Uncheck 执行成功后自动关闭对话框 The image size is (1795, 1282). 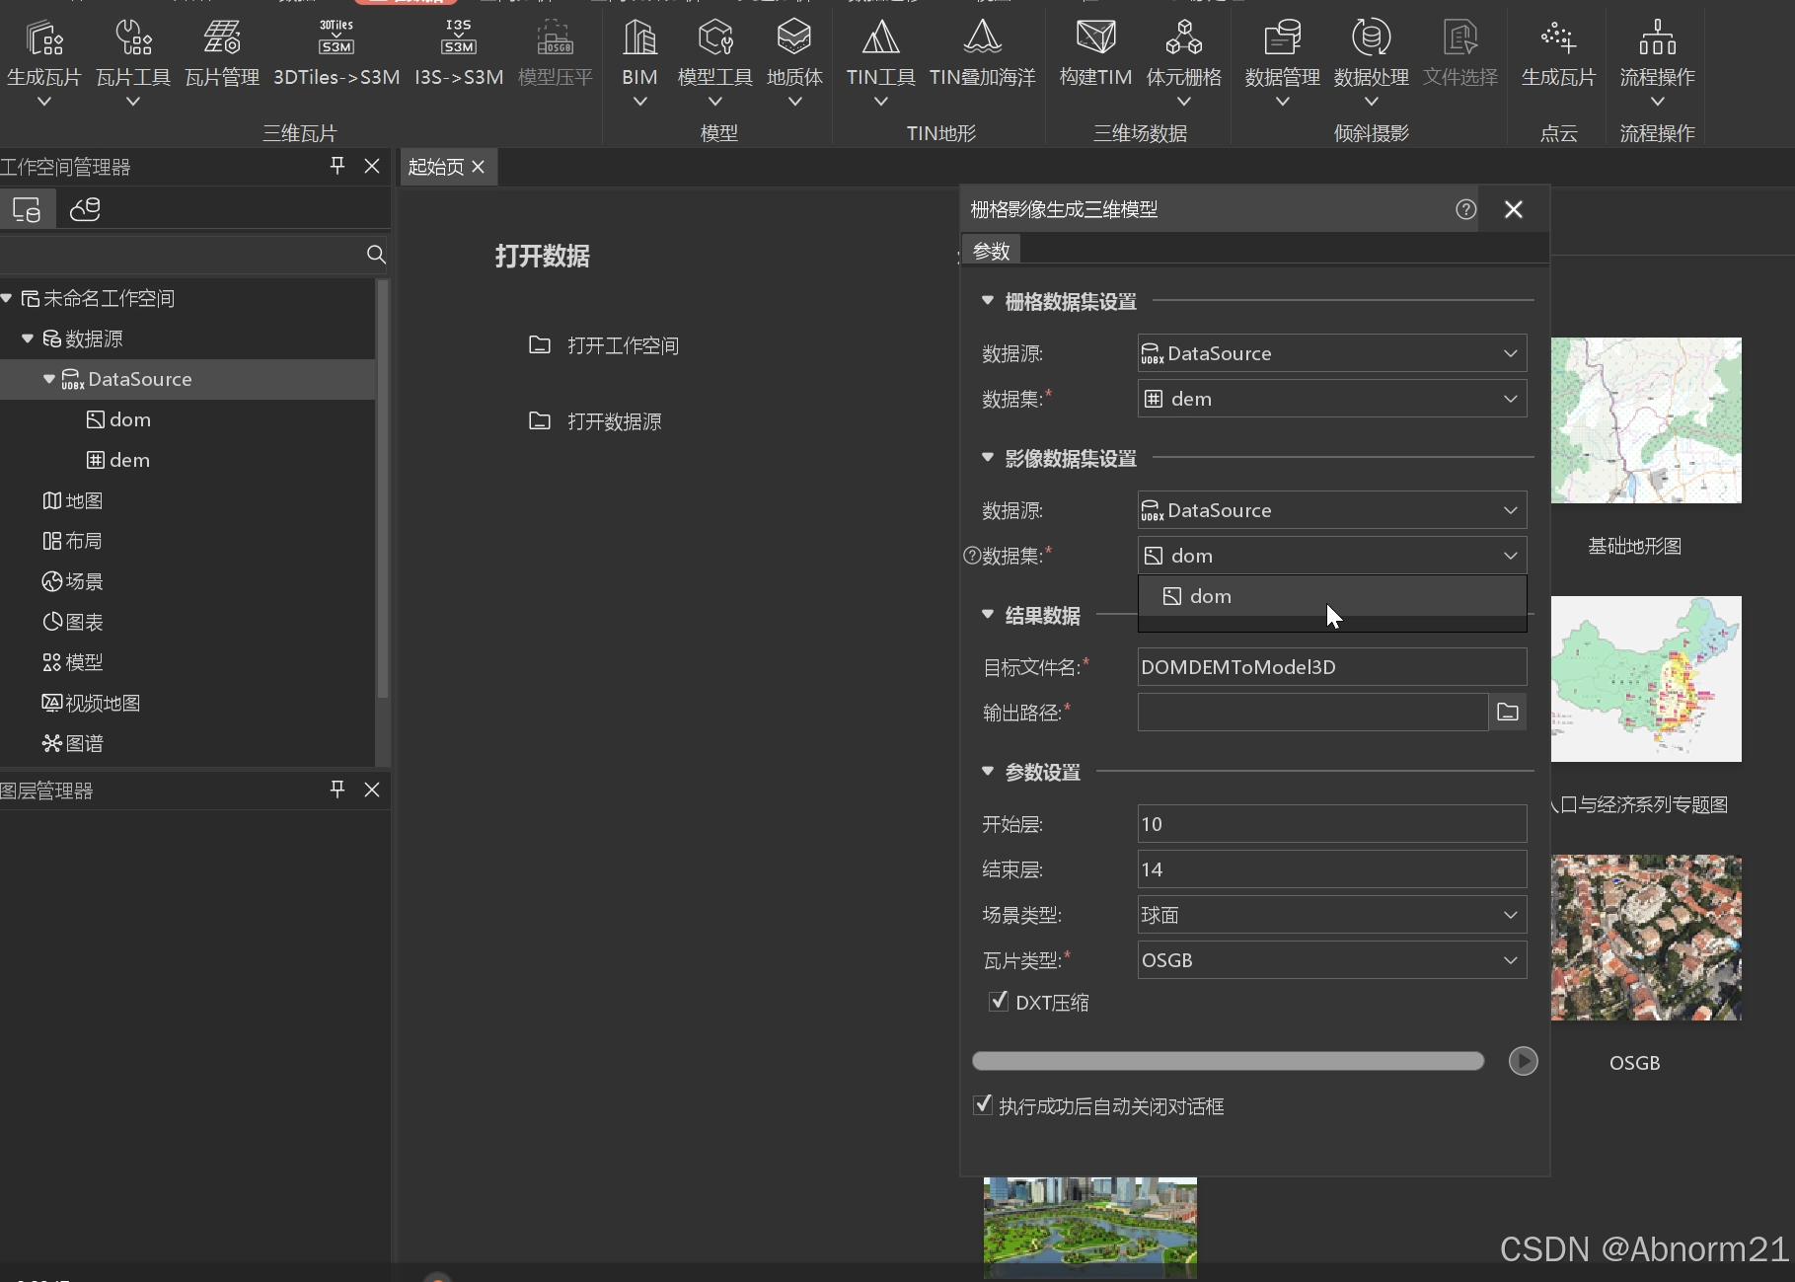click(x=982, y=1105)
